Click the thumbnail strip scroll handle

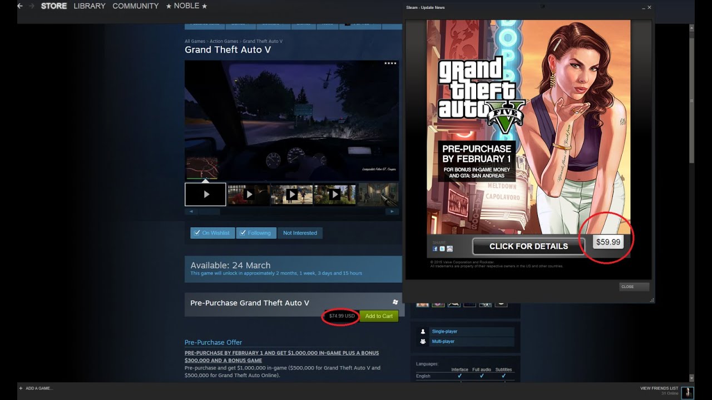click(x=209, y=212)
